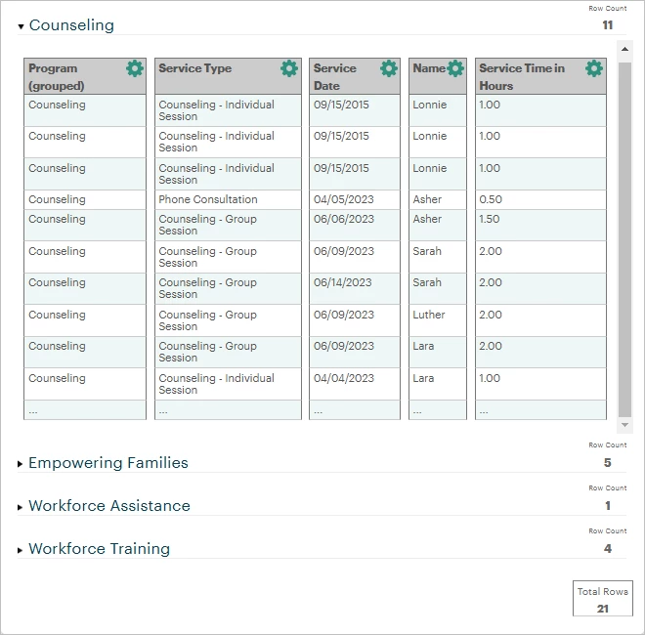Image resolution: width=645 pixels, height=635 pixels.
Task: Click the Total Rows 21 box
Action: coord(603,599)
